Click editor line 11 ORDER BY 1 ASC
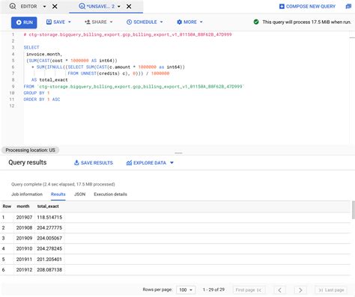 coord(42,99)
